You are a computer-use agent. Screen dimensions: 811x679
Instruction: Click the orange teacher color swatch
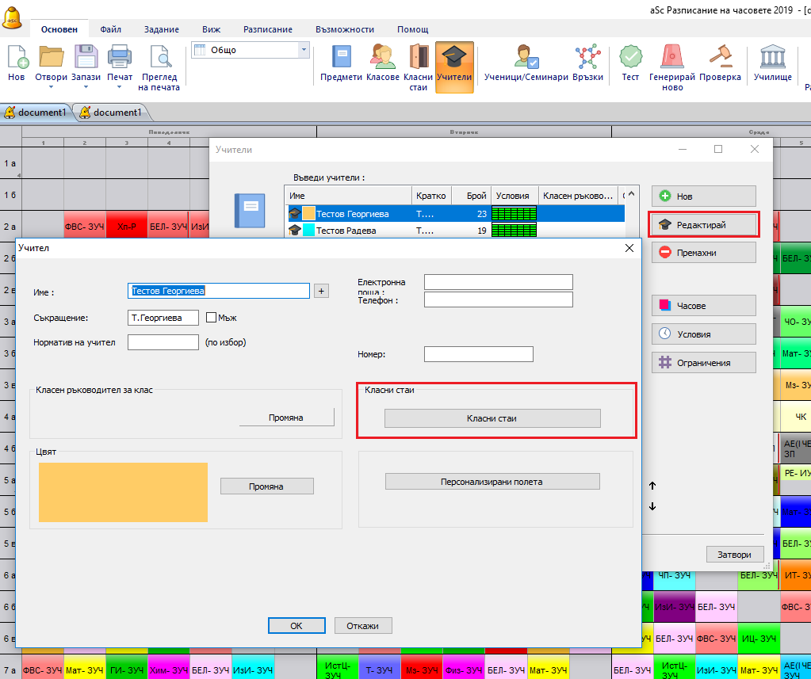[x=123, y=492]
